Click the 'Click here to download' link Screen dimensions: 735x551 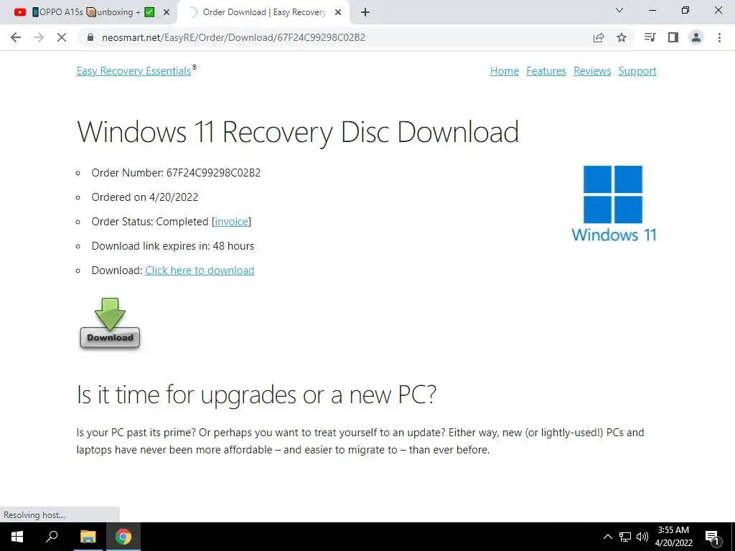click(200, 270)
